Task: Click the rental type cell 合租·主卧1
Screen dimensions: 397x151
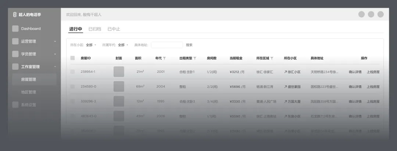Action: coord(187,72)
